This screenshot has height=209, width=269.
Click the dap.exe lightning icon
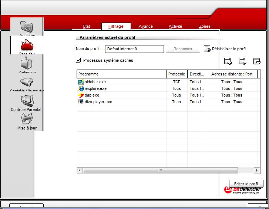[81, 95]
